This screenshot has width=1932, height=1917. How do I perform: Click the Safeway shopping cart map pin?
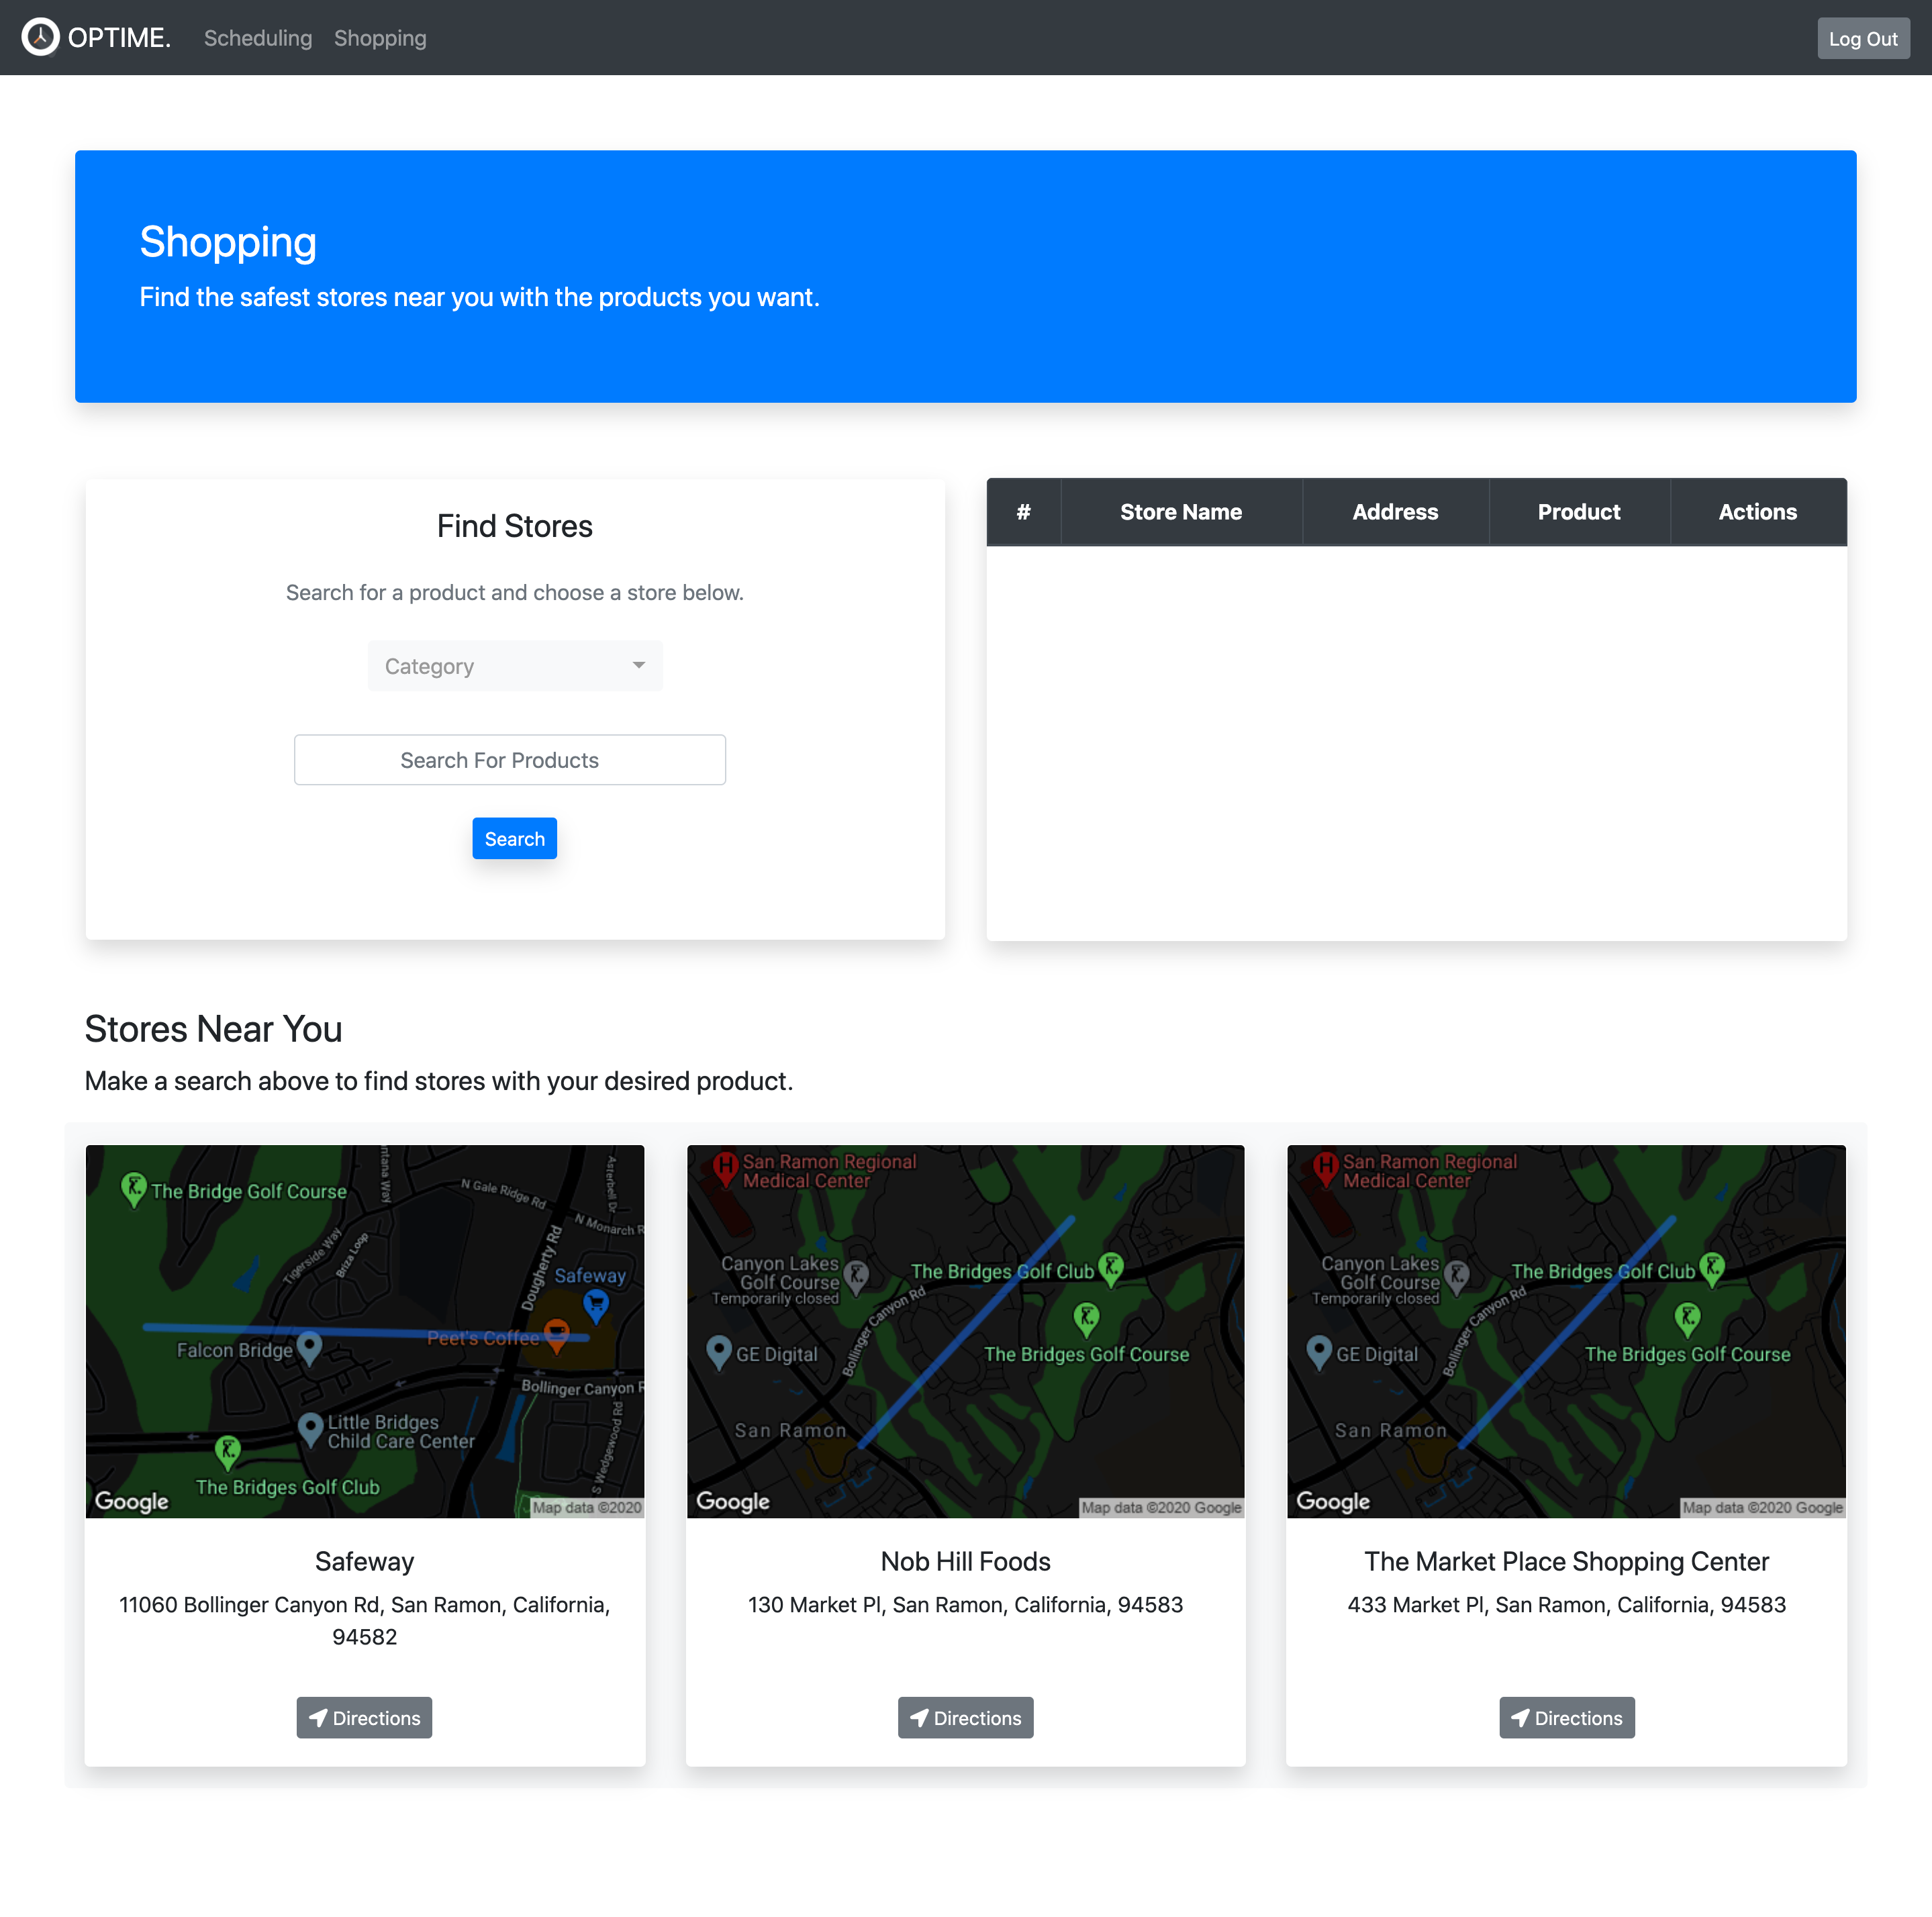[596, 1303]
